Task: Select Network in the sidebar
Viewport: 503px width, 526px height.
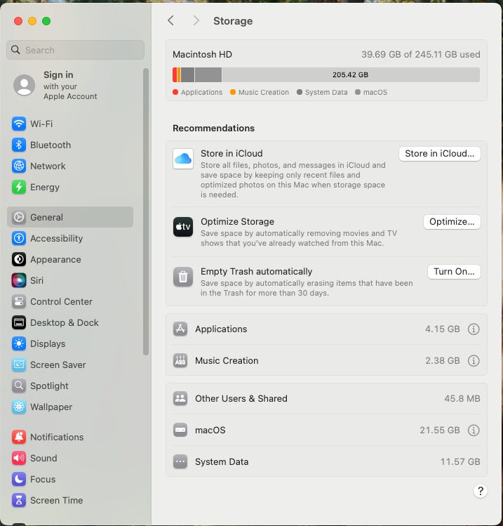Action: click(70, 166)
